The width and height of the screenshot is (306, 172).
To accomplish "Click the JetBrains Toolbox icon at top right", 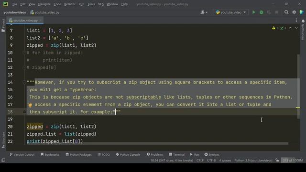I will click(302, 12).
